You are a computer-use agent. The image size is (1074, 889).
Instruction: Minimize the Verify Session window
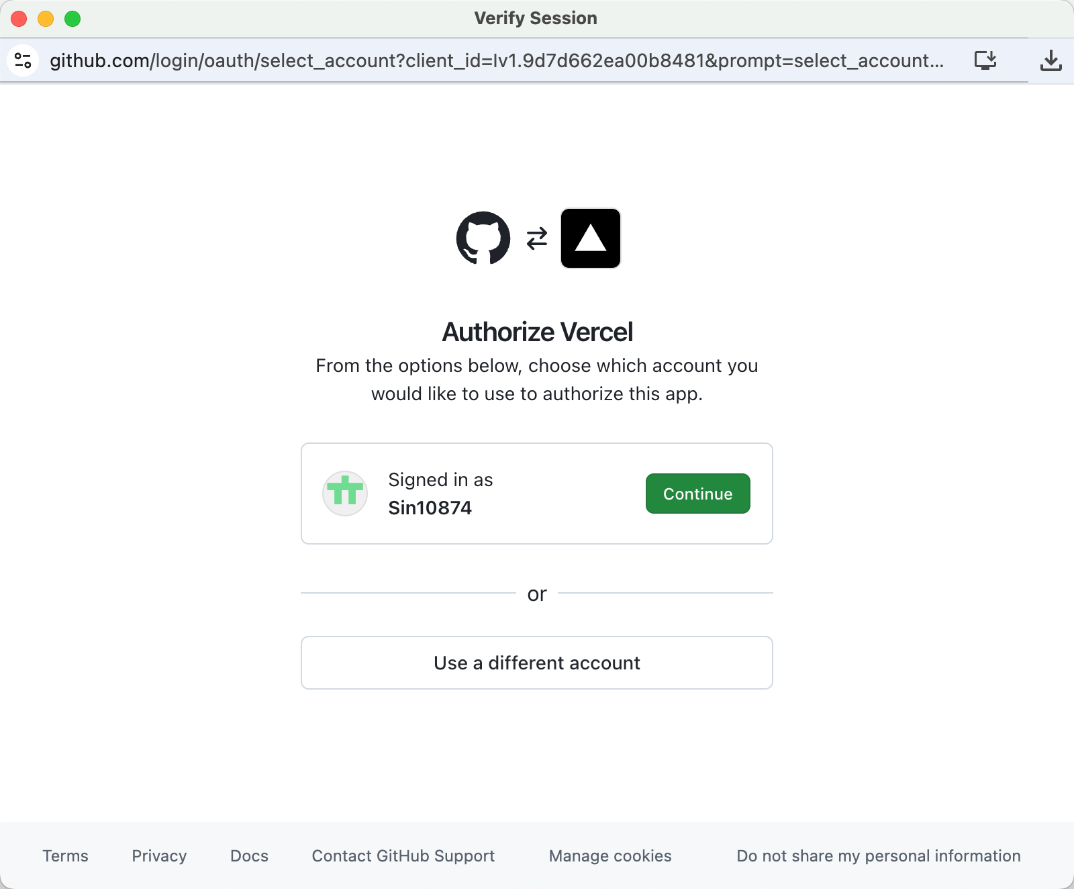point(46,19)
